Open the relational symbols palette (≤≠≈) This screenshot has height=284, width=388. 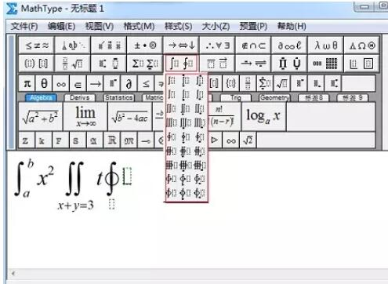coord(37,46)
